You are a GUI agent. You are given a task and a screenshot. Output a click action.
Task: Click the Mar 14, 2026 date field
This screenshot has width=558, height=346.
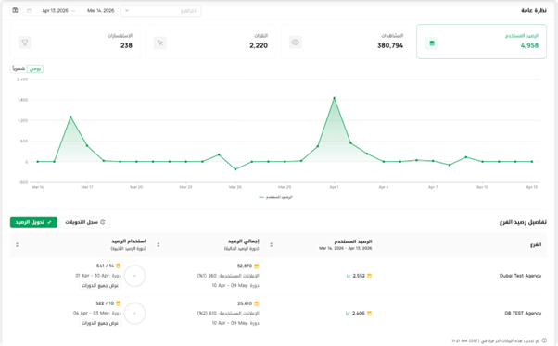(x=101, y=11)
